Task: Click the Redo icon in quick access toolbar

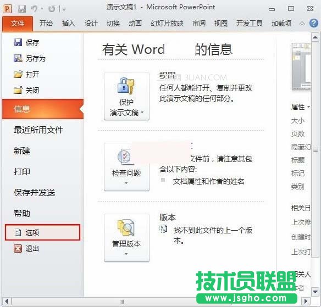Action: point(52,9)
